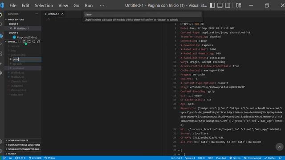This screenshot has width=285, height=160.
Task: Open the File menu
Action: click(13, 5)
